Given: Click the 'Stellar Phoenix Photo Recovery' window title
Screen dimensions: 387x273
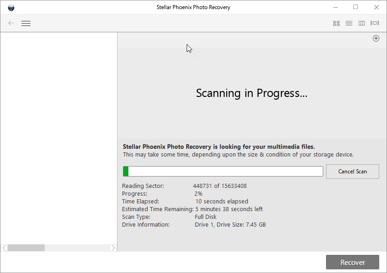Looking at the screenshot, I should [193, 7].
